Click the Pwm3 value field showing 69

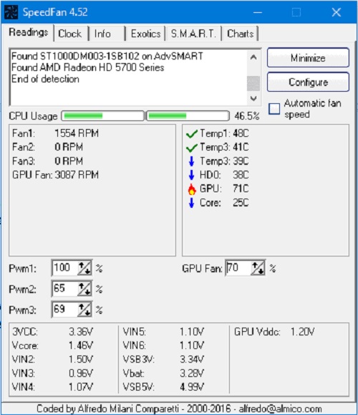pos(65,309)
